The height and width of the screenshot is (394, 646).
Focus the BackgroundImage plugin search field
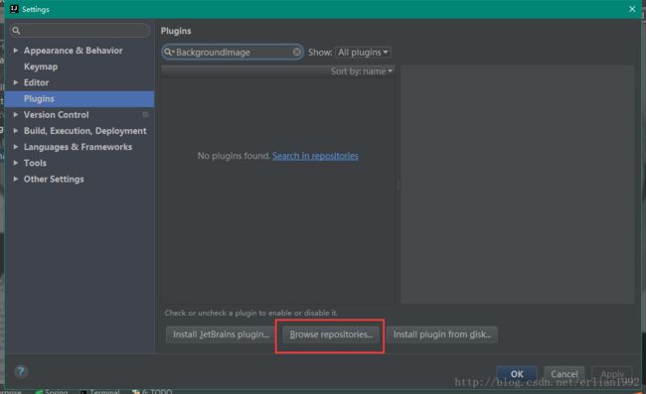(x=233, y=52)
